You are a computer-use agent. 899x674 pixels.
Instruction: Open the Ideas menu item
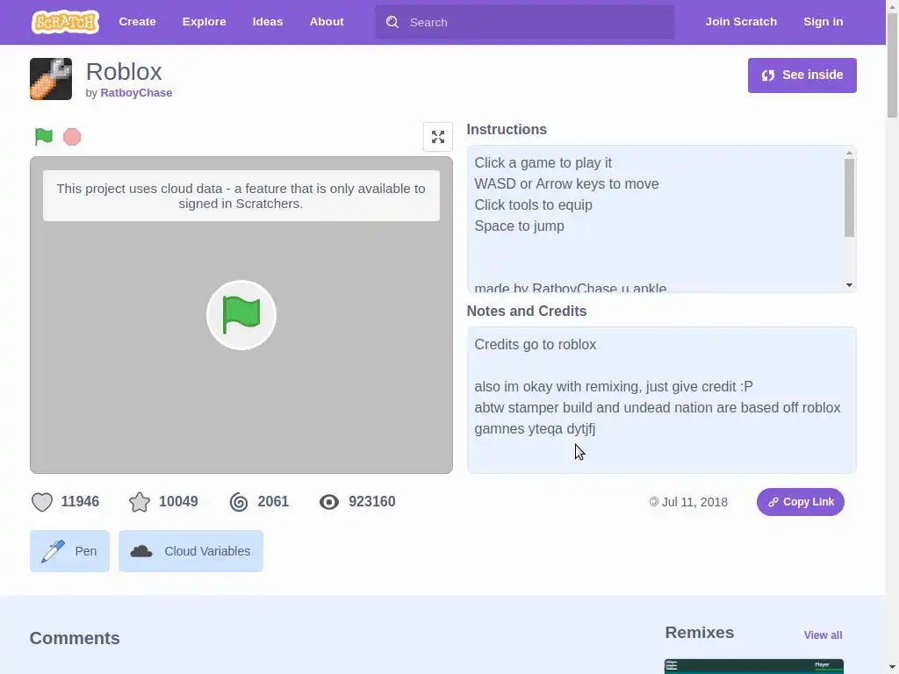point(267,22)
